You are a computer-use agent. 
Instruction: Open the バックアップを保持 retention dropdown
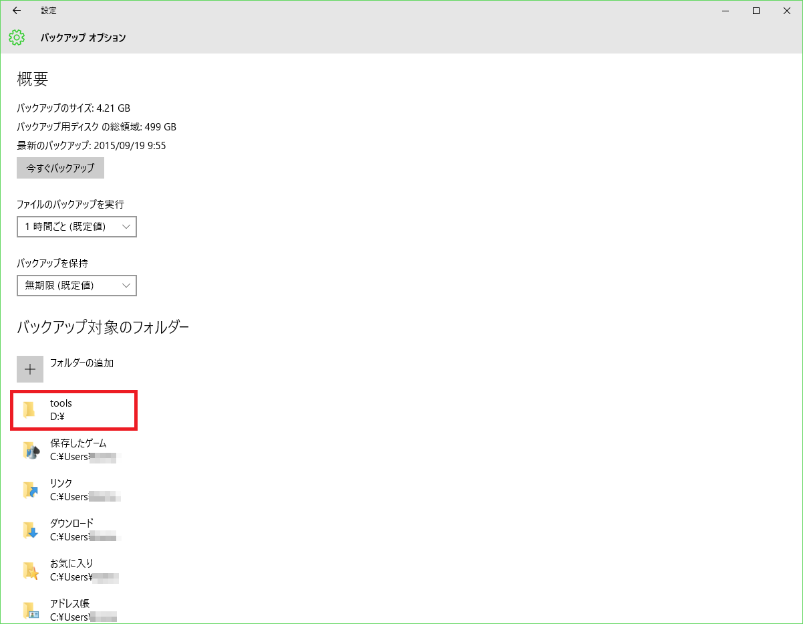point(76,286)
